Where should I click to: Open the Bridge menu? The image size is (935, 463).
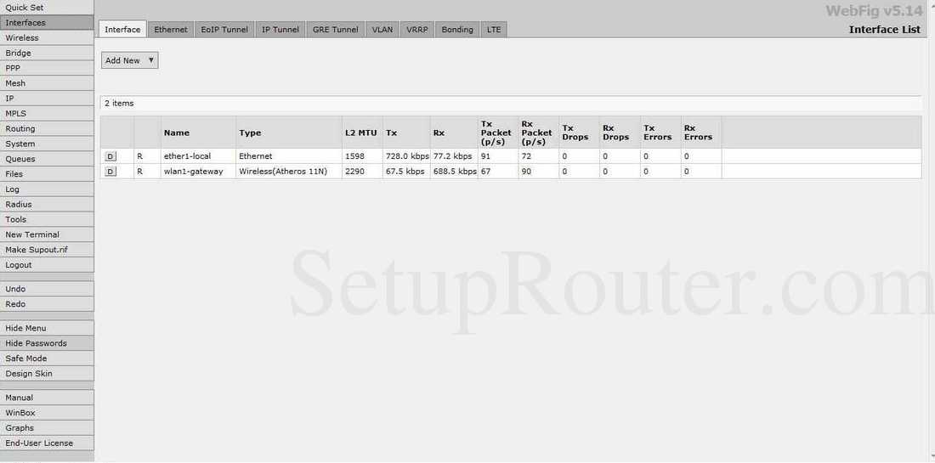(47, 53)
